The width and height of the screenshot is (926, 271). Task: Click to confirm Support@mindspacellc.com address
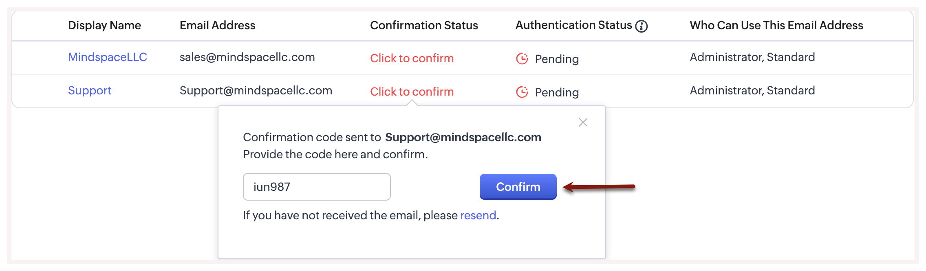pyautogui.click(x=412, y=92)
